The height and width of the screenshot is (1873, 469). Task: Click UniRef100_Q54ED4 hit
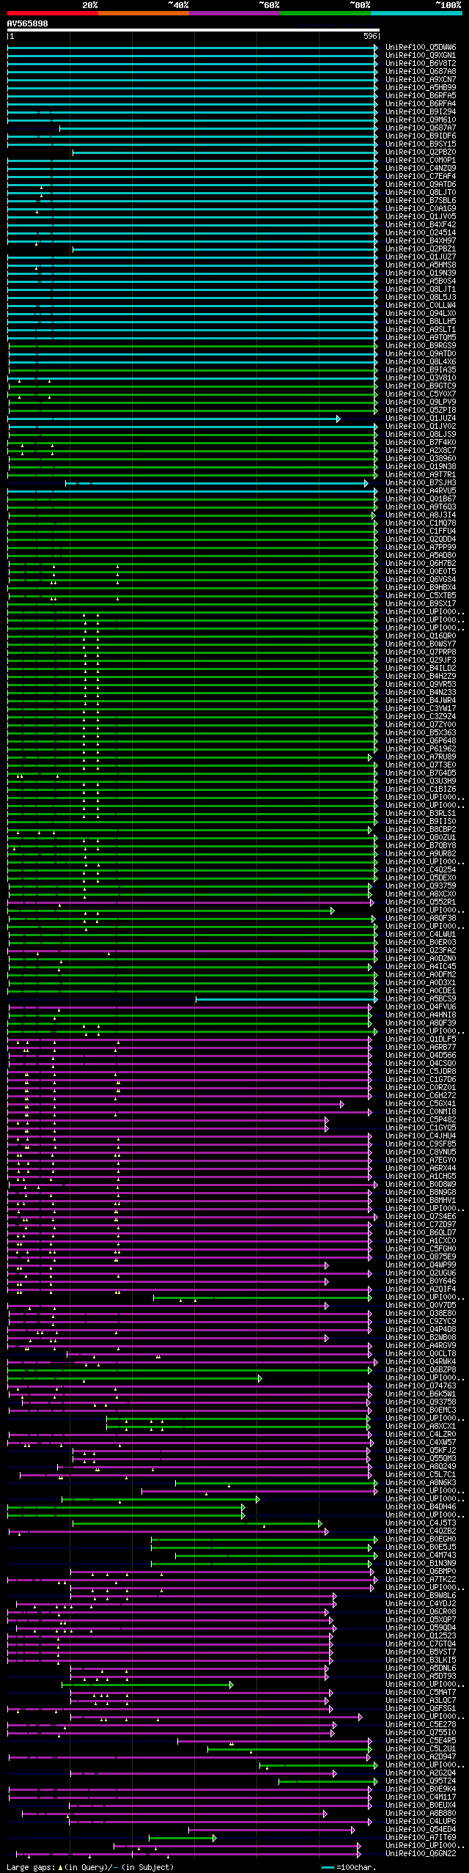click(421, 1830)
